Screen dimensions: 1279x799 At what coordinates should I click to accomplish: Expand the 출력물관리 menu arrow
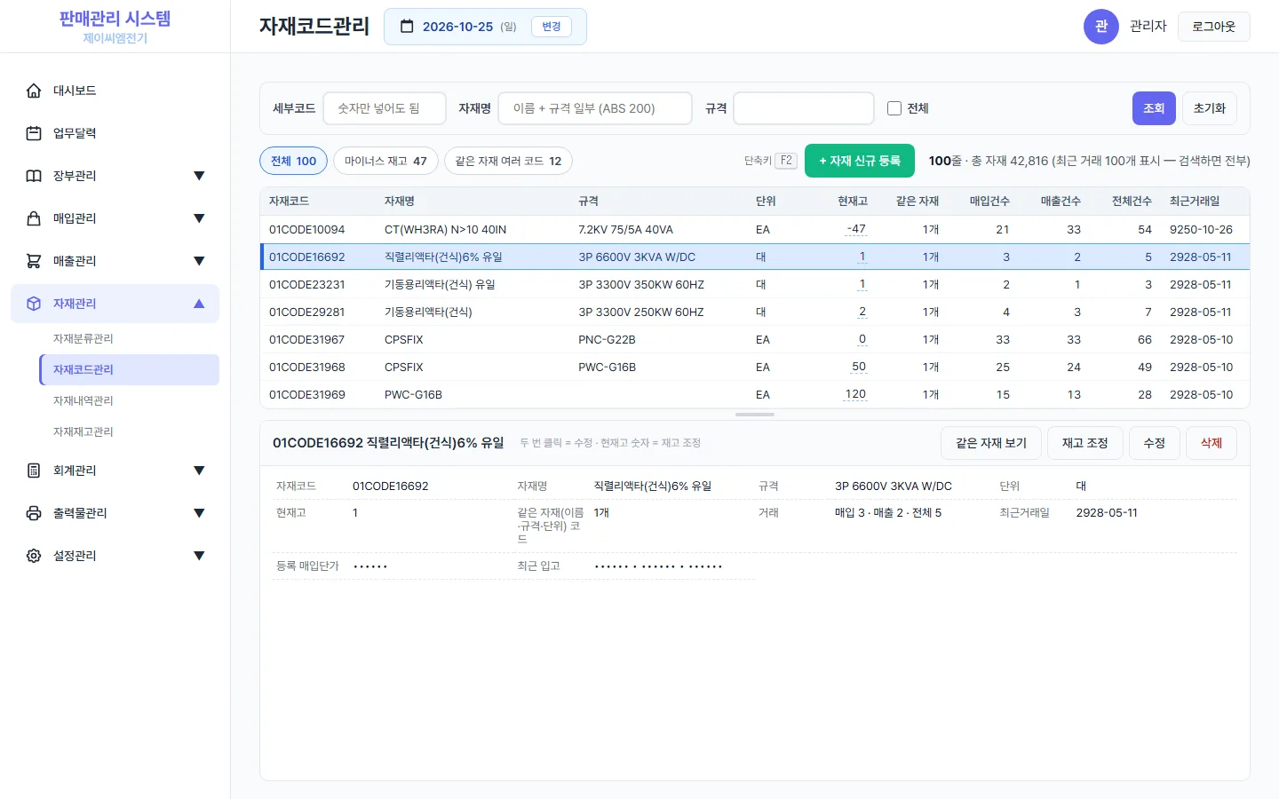(x=199, y=513)
